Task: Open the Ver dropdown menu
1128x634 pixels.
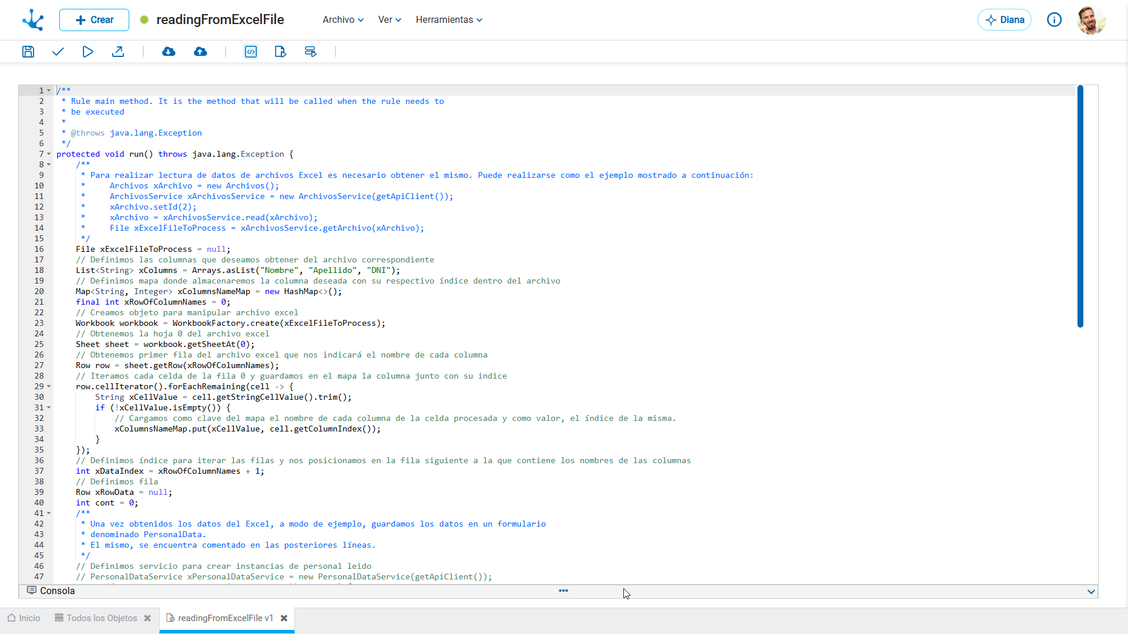Action: point(390,20)
